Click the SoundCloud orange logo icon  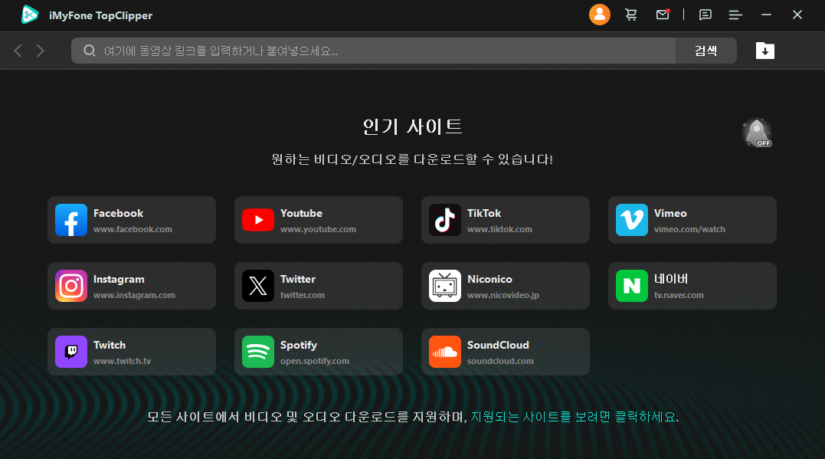444,352
